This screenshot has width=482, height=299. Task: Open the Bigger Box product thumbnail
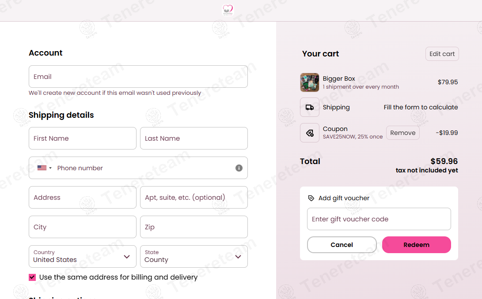[x=310, y=82]
